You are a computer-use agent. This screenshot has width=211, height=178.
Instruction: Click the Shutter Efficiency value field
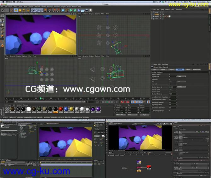(172, 94)
